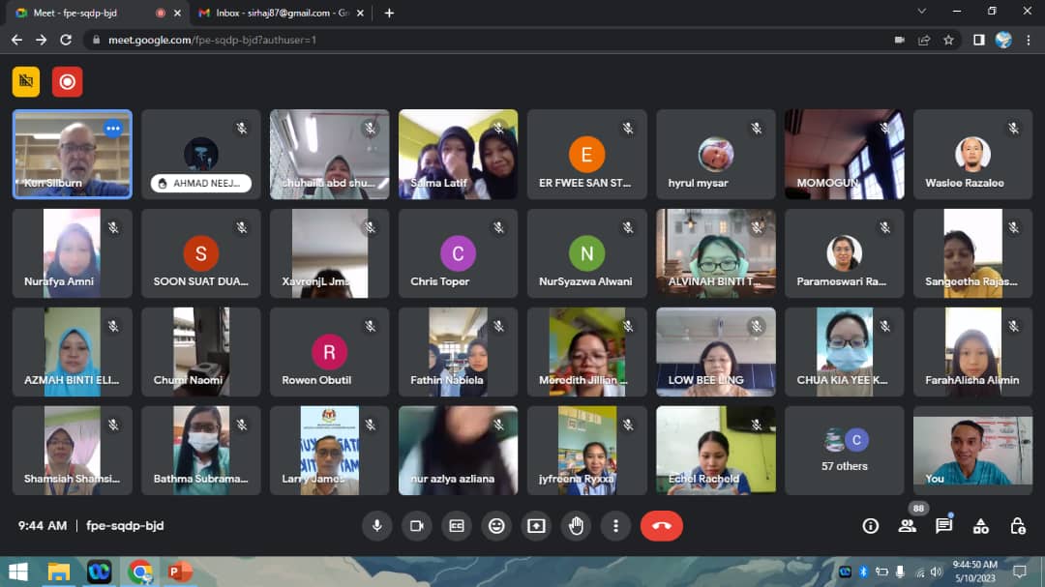Toggle the camera on or off

(x=417, y=526)
